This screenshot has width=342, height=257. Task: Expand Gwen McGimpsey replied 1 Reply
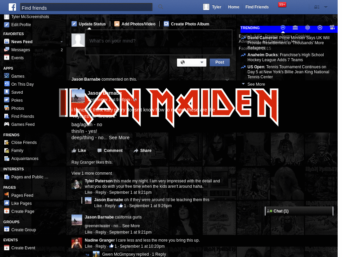134,254
